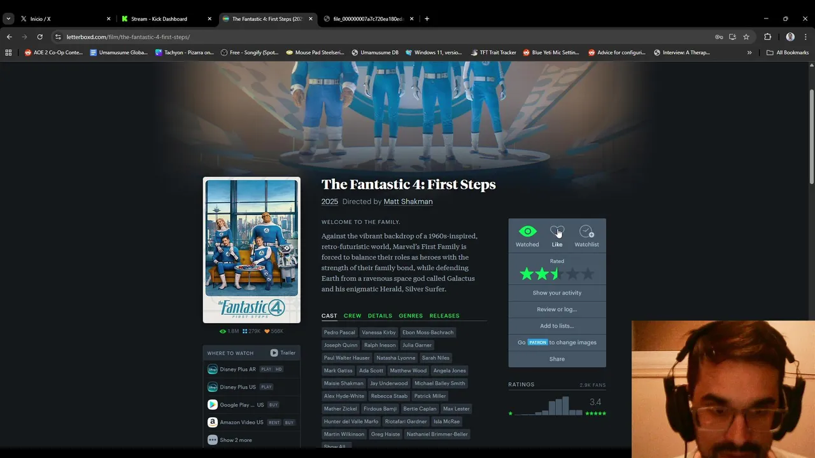The image size is (815, 458).
Task: Open the 279K lists count
Action: (251, 331)
